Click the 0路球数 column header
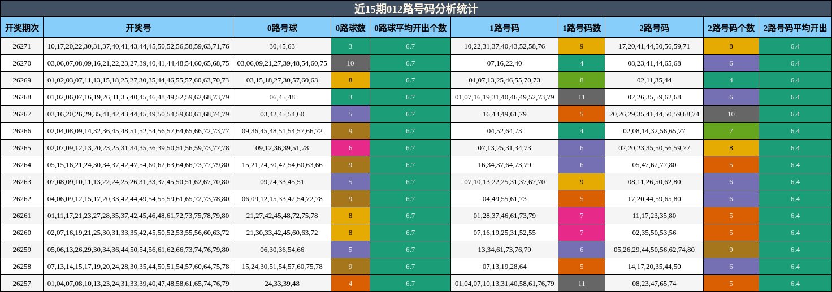 pyautogui.click(x=350, y=27)
